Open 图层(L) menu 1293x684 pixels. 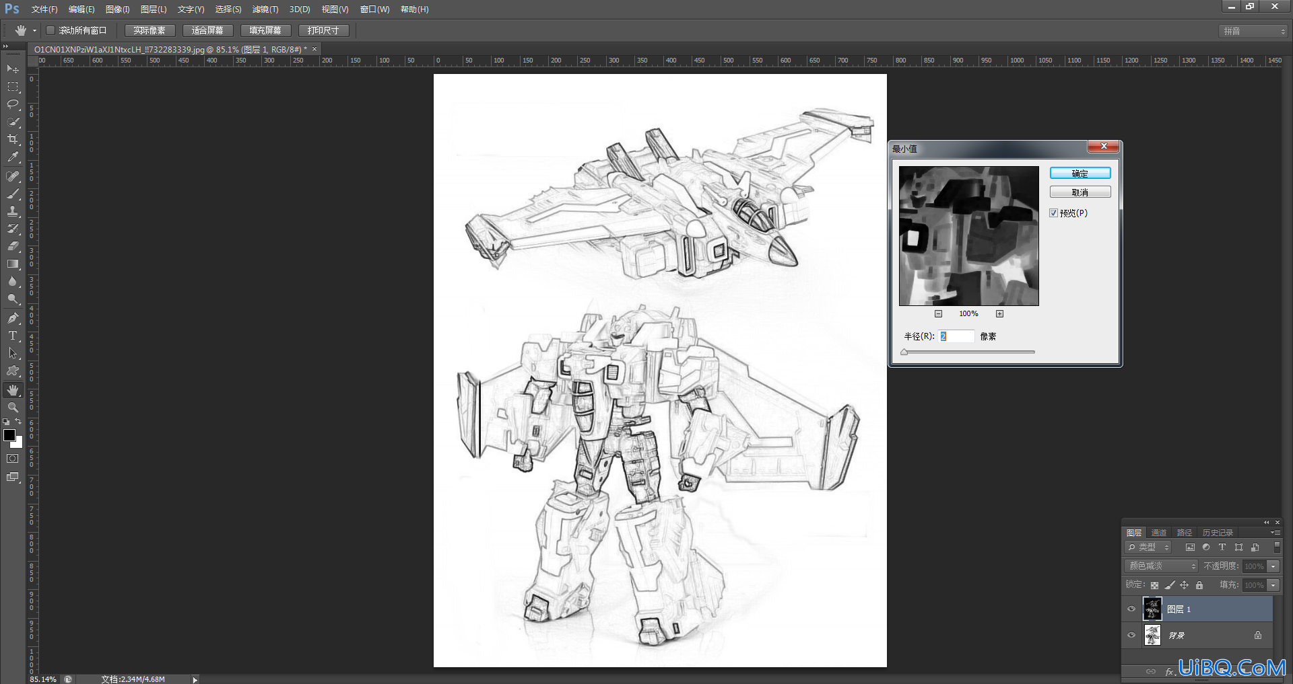click(154, 9)
